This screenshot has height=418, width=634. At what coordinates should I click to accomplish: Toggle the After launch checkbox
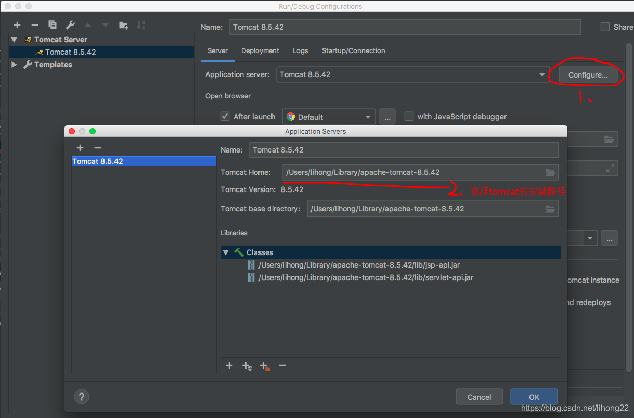(225, 117)
